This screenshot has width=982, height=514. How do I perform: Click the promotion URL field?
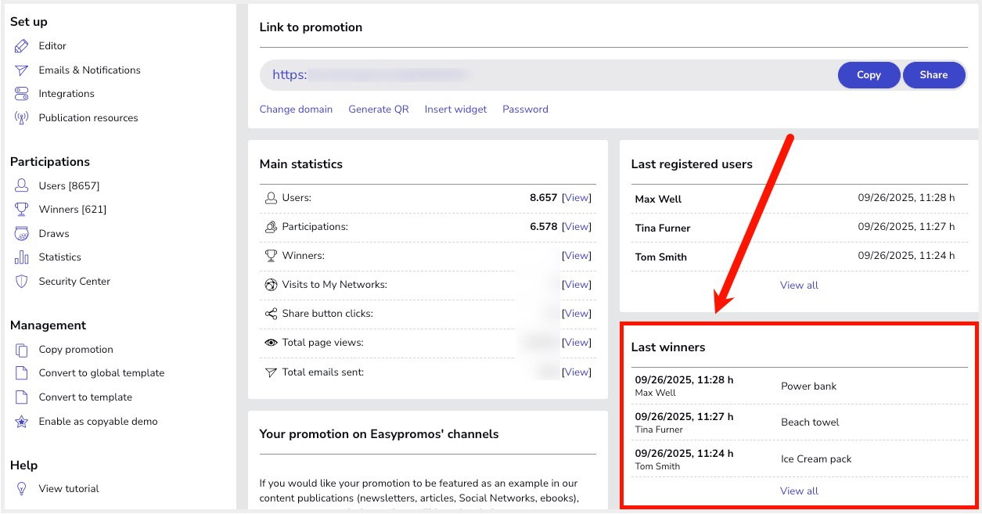(548, 75)
